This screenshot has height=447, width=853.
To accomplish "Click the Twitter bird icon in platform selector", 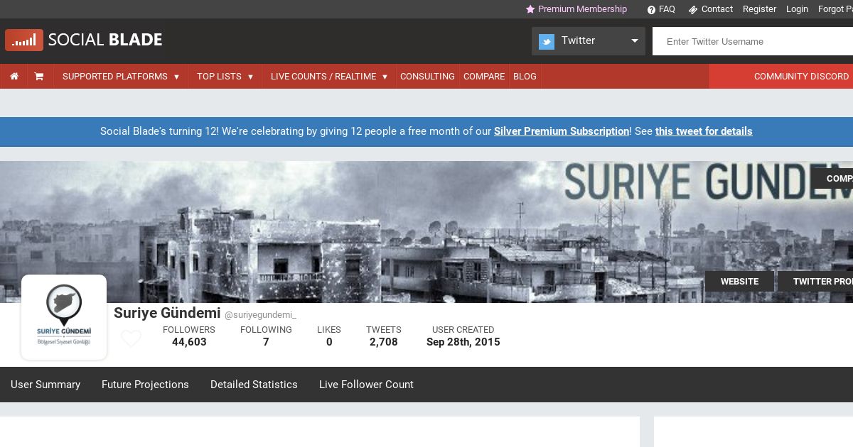I will [x=547, y=41].
